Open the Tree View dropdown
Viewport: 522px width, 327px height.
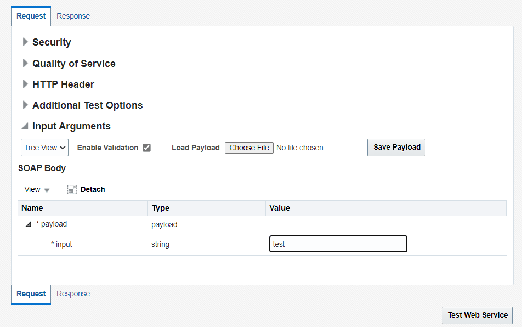click(x=45, y=148)
